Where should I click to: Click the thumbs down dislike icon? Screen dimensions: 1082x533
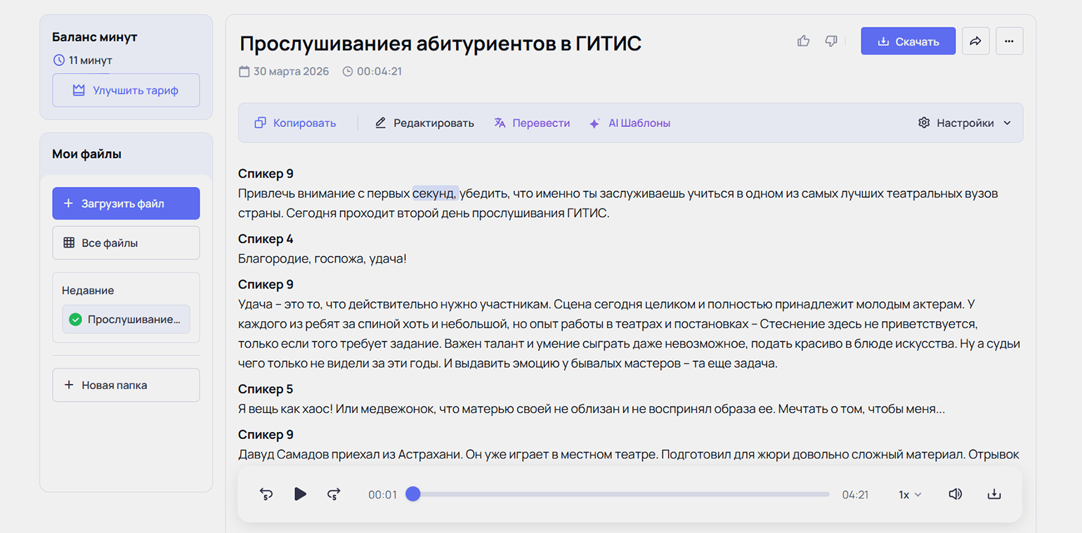[831, 41]
